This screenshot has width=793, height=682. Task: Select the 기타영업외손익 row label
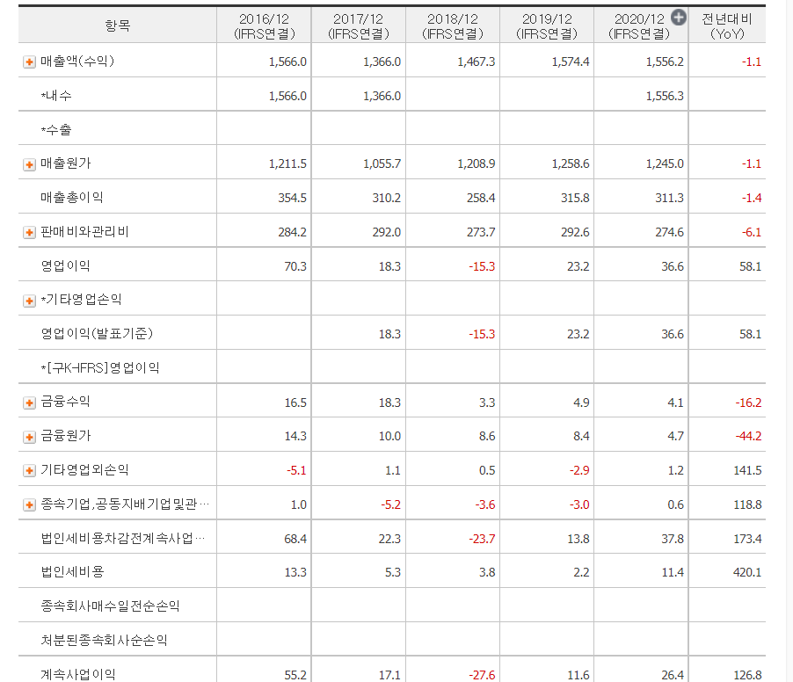point(84,470)
